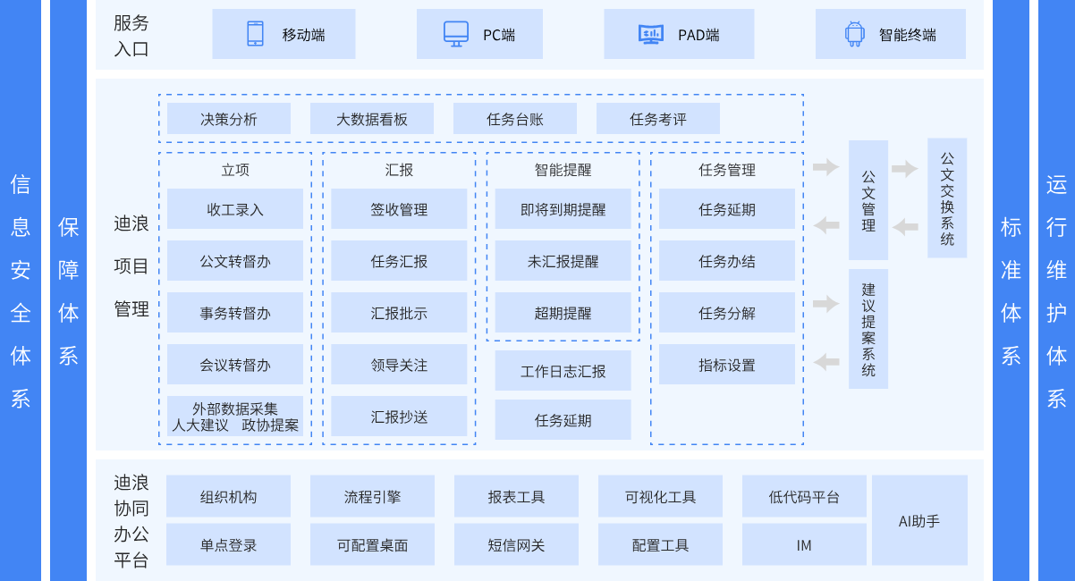The image size is (1075, 581).
Task: Click the left arrow returning from 公文交换系统
Action: tap(905, 226)
